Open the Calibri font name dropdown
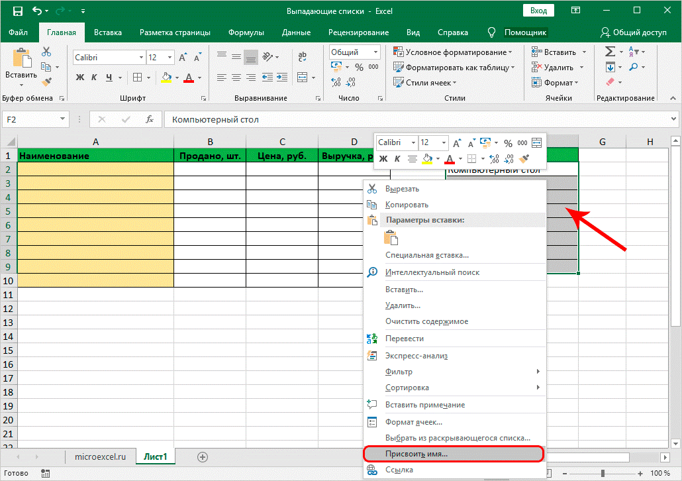The image size is (682, 481). (140, 58)
